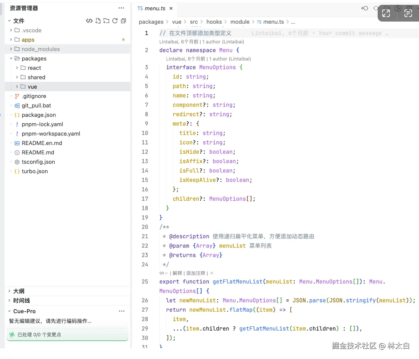Expand the apps folder

point(11,40)
